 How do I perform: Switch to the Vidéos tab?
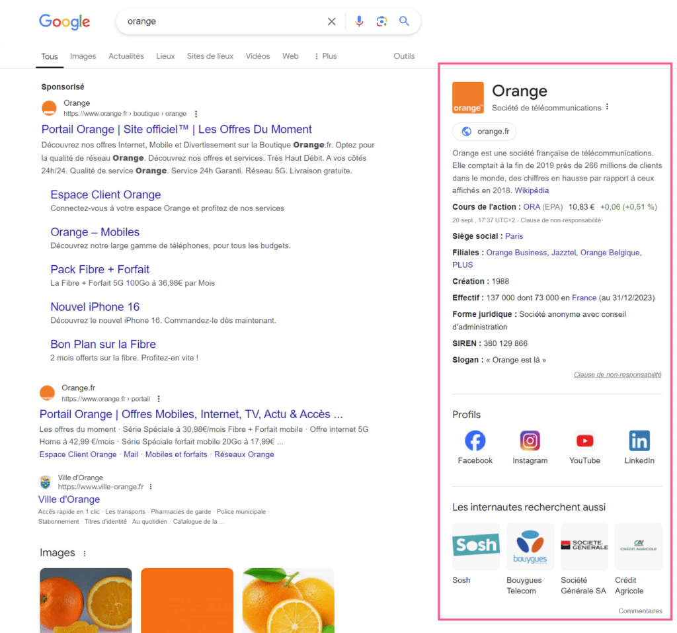point(258,56)
